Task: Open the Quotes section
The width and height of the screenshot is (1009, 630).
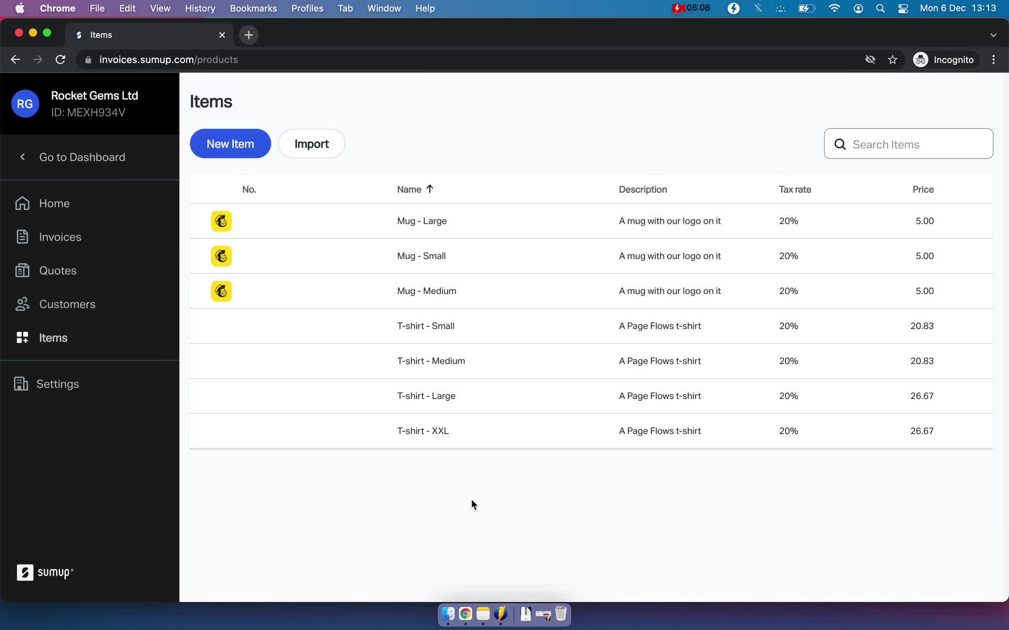Action: tap(57, 270)
